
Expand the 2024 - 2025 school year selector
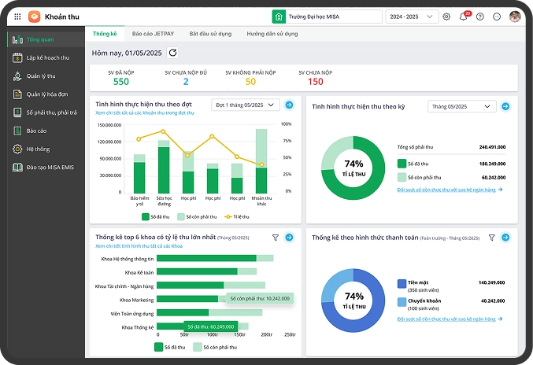(x=412, y=17)
